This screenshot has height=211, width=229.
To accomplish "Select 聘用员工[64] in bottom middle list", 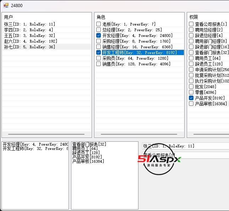I will (x=85, y=148).
